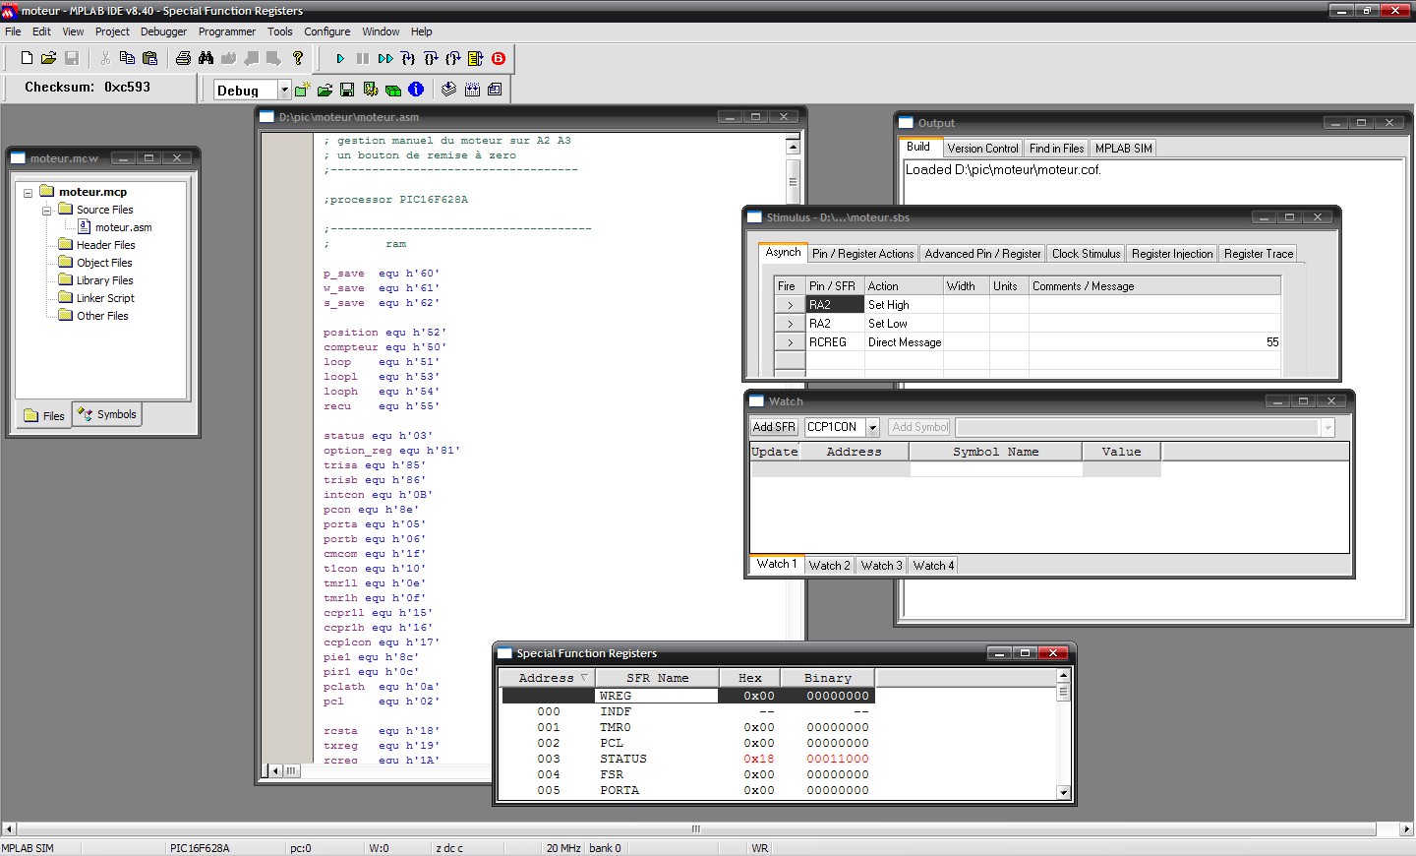Click the Open Project green folder icon
The image size is (1416, 856).
[x=324, y=90]
